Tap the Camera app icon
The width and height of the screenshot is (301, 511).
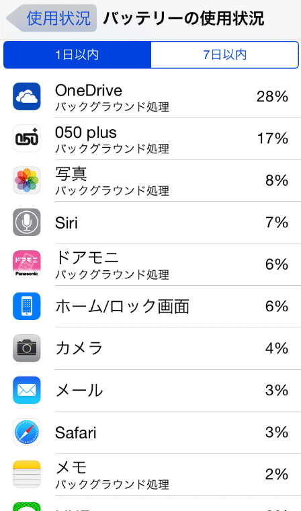27,348
